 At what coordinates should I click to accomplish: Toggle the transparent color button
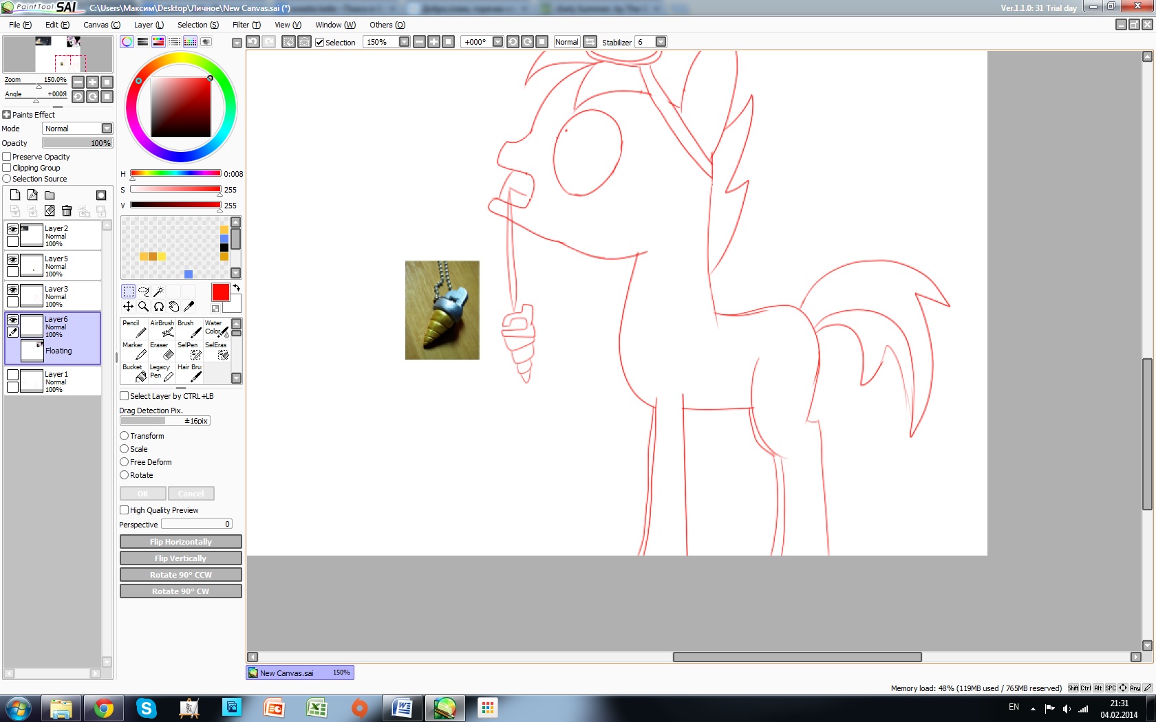point(215,309)
